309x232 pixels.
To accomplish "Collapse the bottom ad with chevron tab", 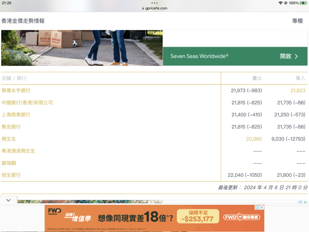I will tap(8, 200).
